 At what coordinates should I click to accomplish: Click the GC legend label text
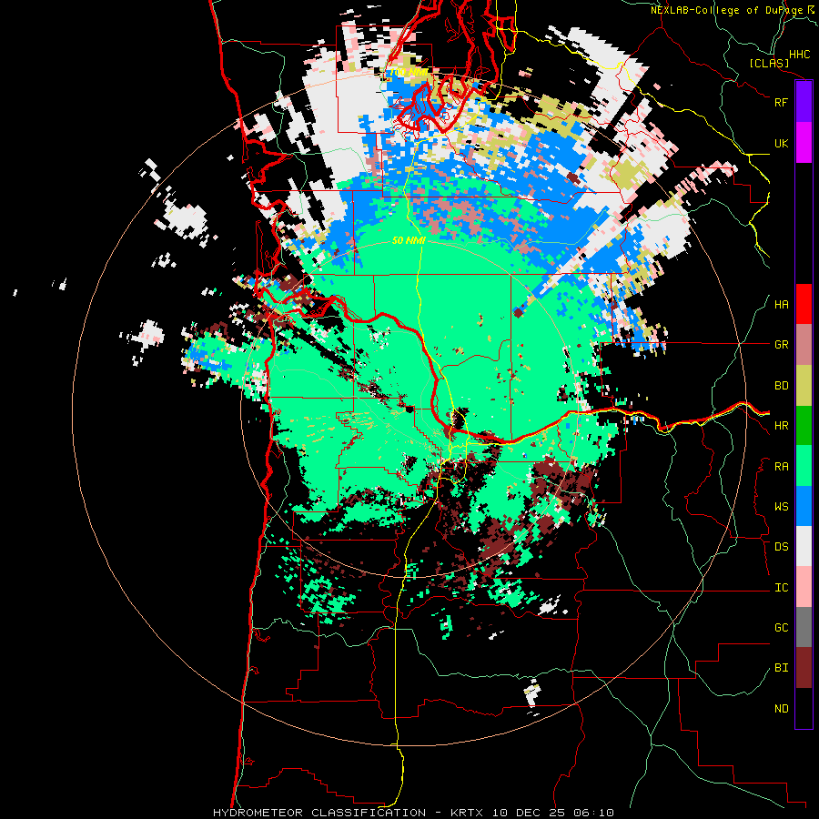click(782, 628)
